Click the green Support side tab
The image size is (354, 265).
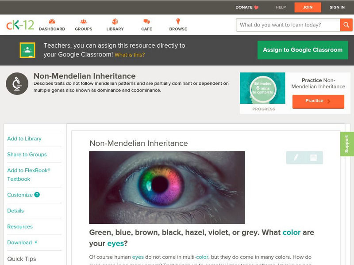click(347, 144)
